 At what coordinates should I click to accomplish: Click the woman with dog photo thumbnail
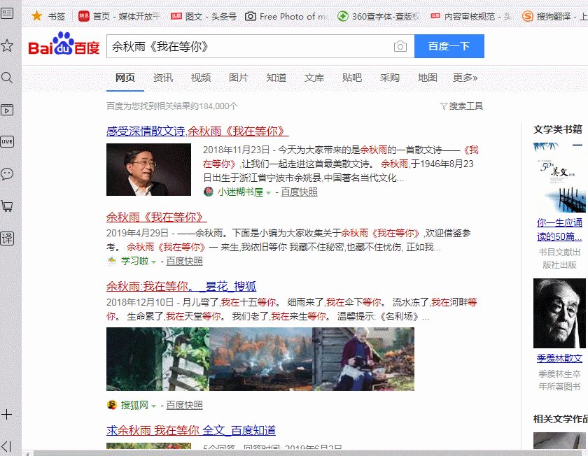[363, 359]
